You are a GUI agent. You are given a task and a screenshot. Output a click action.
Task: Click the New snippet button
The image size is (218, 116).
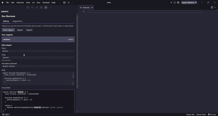pos(8,30)
